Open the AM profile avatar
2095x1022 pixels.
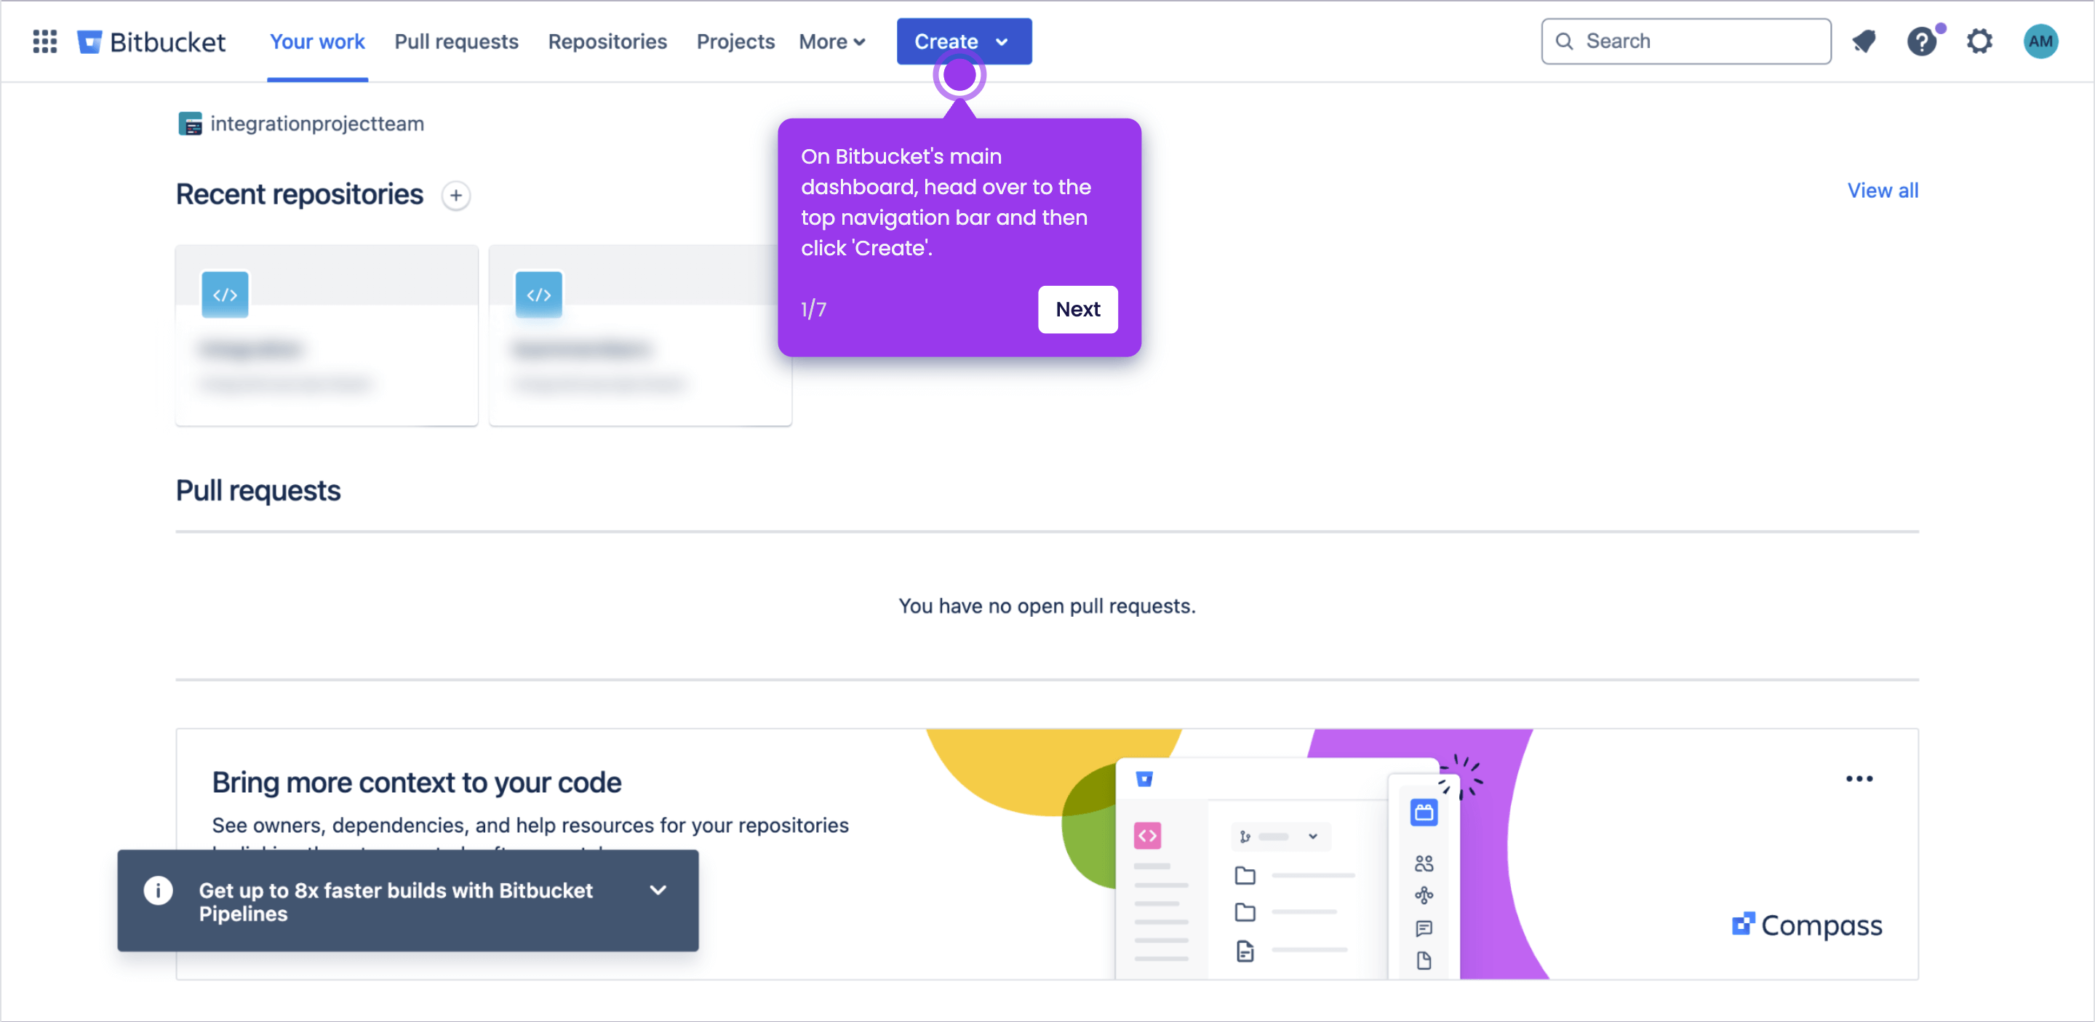tap(2040, 41)
